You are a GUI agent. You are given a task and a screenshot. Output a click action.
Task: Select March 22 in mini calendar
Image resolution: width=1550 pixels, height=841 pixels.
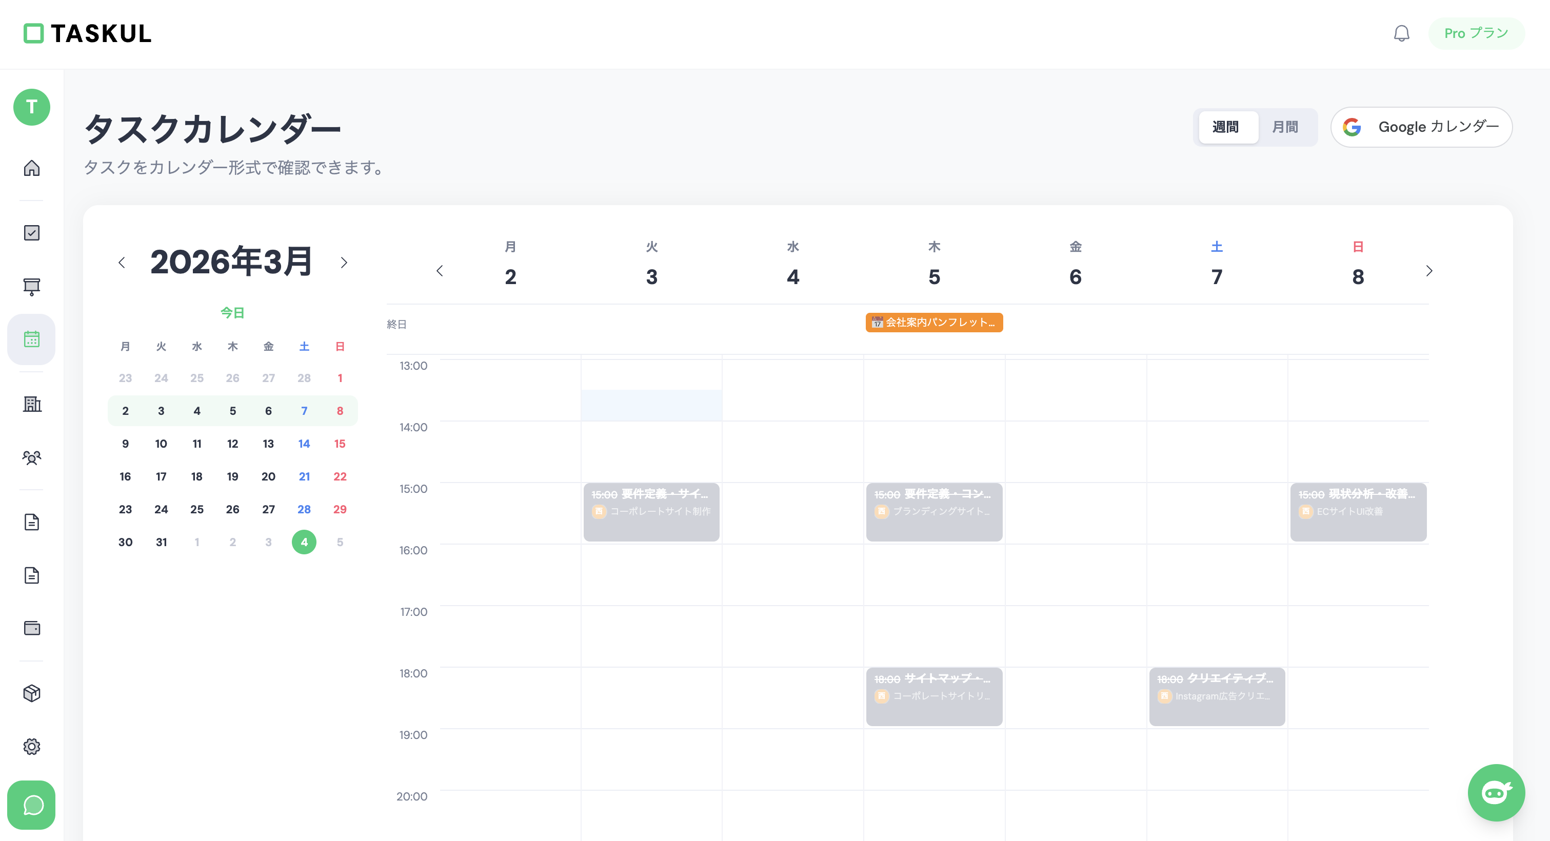(x=340, y=476)
